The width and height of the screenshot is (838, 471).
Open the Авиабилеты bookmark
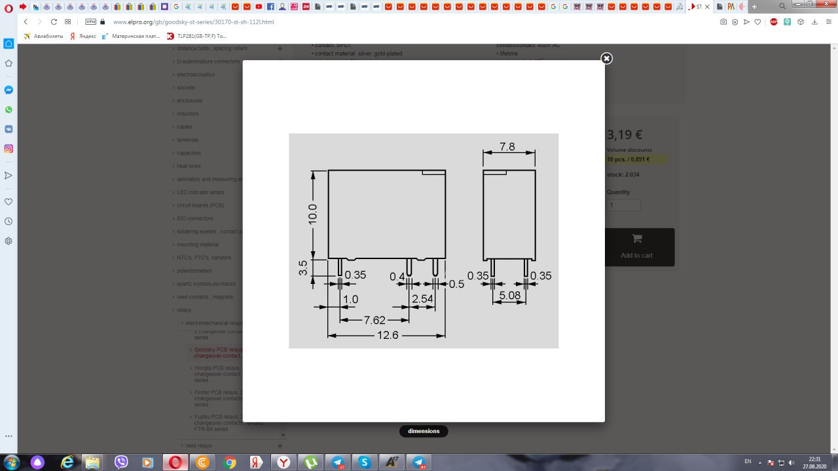(x=43, y=36)
